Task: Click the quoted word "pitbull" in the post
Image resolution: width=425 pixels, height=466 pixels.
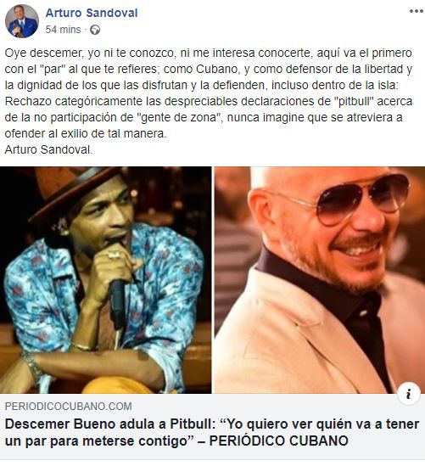Action: point(355,101)
